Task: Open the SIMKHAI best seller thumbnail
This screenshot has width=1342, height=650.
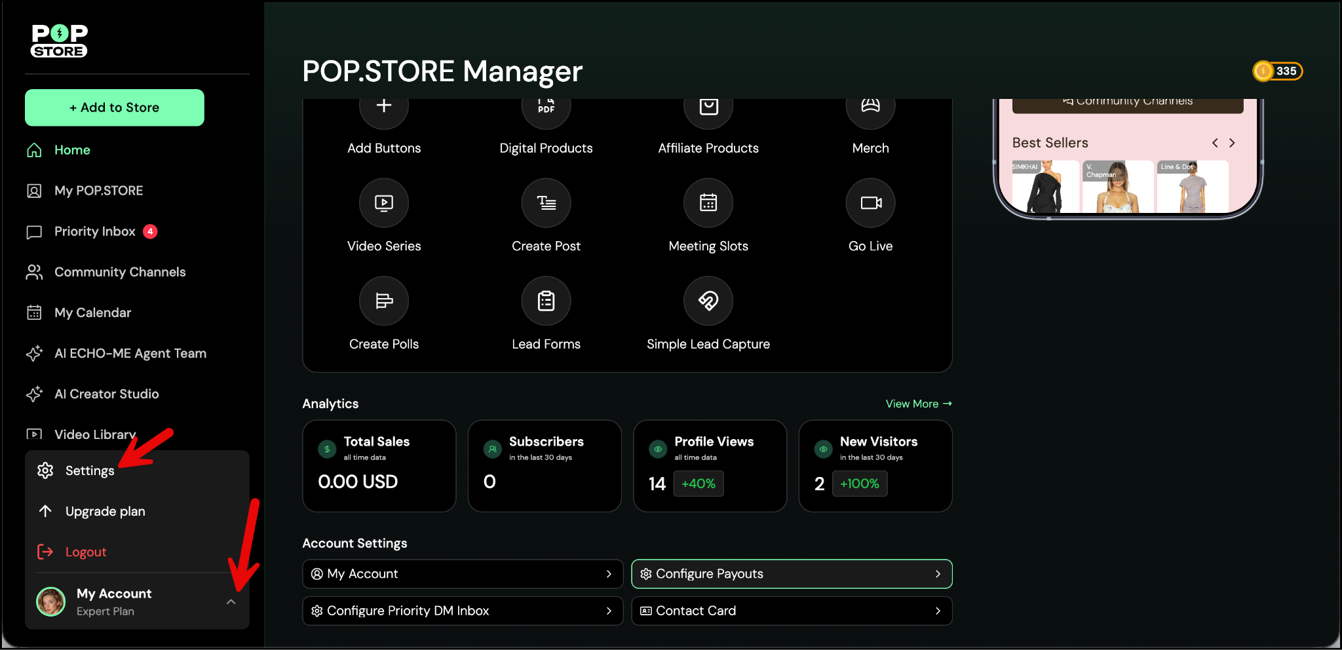Action: point(1045,187)
